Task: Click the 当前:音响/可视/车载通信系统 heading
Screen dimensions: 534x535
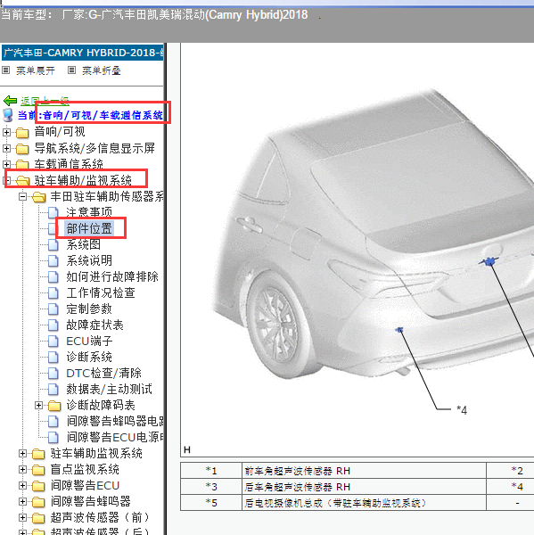Action: click(90, 115)
